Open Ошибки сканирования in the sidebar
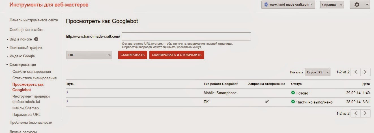This screenshot has height=133, width=374. click(32, 72)
